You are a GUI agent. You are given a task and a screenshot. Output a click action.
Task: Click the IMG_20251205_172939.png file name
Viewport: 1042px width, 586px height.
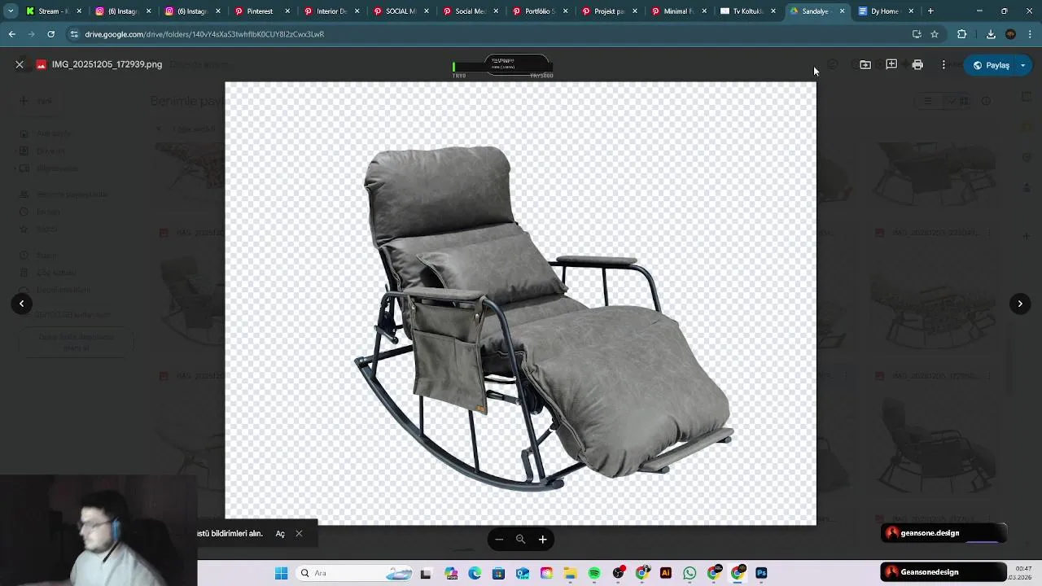pos(107,64)
